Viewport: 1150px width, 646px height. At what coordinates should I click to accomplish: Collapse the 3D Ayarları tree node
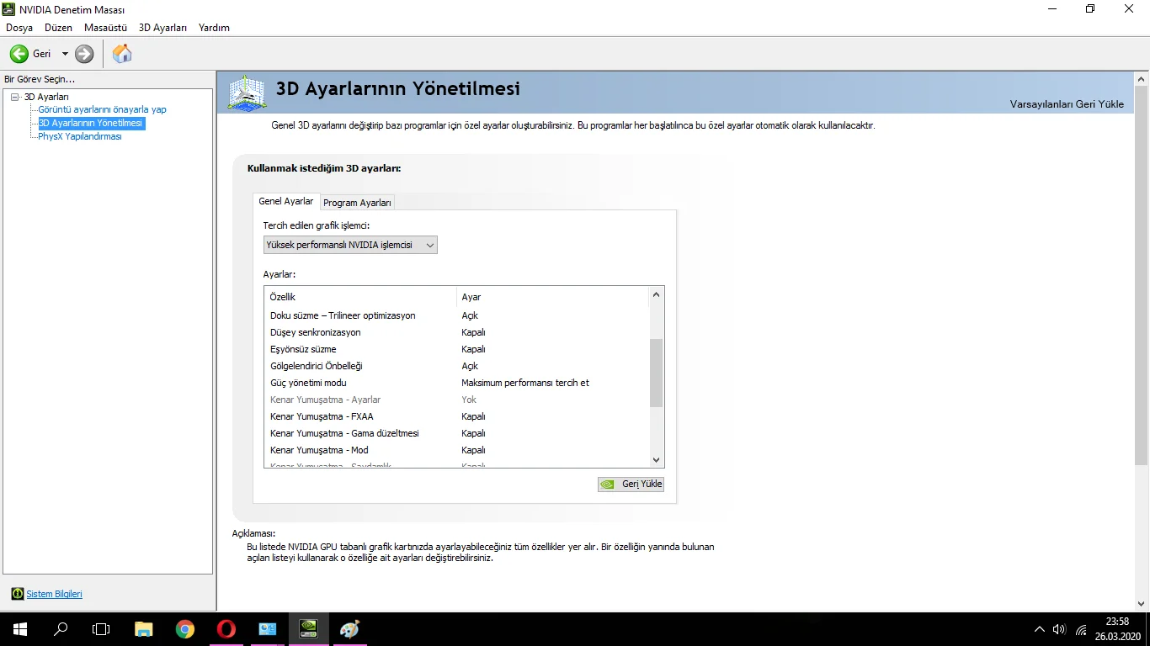point(14,97)
